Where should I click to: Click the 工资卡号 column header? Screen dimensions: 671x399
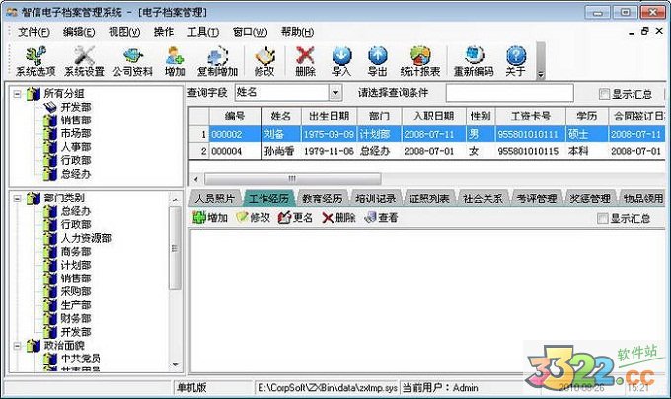531,116
